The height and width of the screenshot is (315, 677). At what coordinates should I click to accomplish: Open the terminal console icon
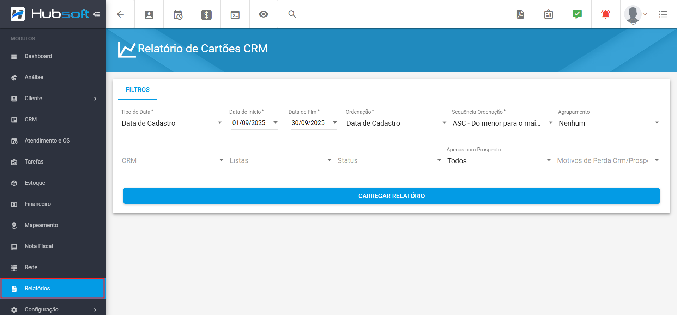235,15
